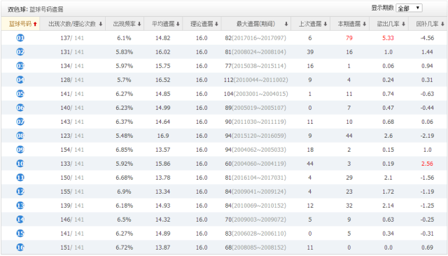448x256 pixels.
Task: Select blue ball number 15
Action: (x=20, y=234)
